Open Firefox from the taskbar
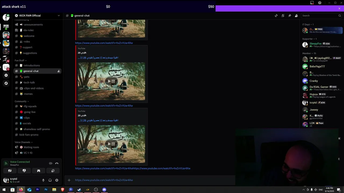 point(21,190)
